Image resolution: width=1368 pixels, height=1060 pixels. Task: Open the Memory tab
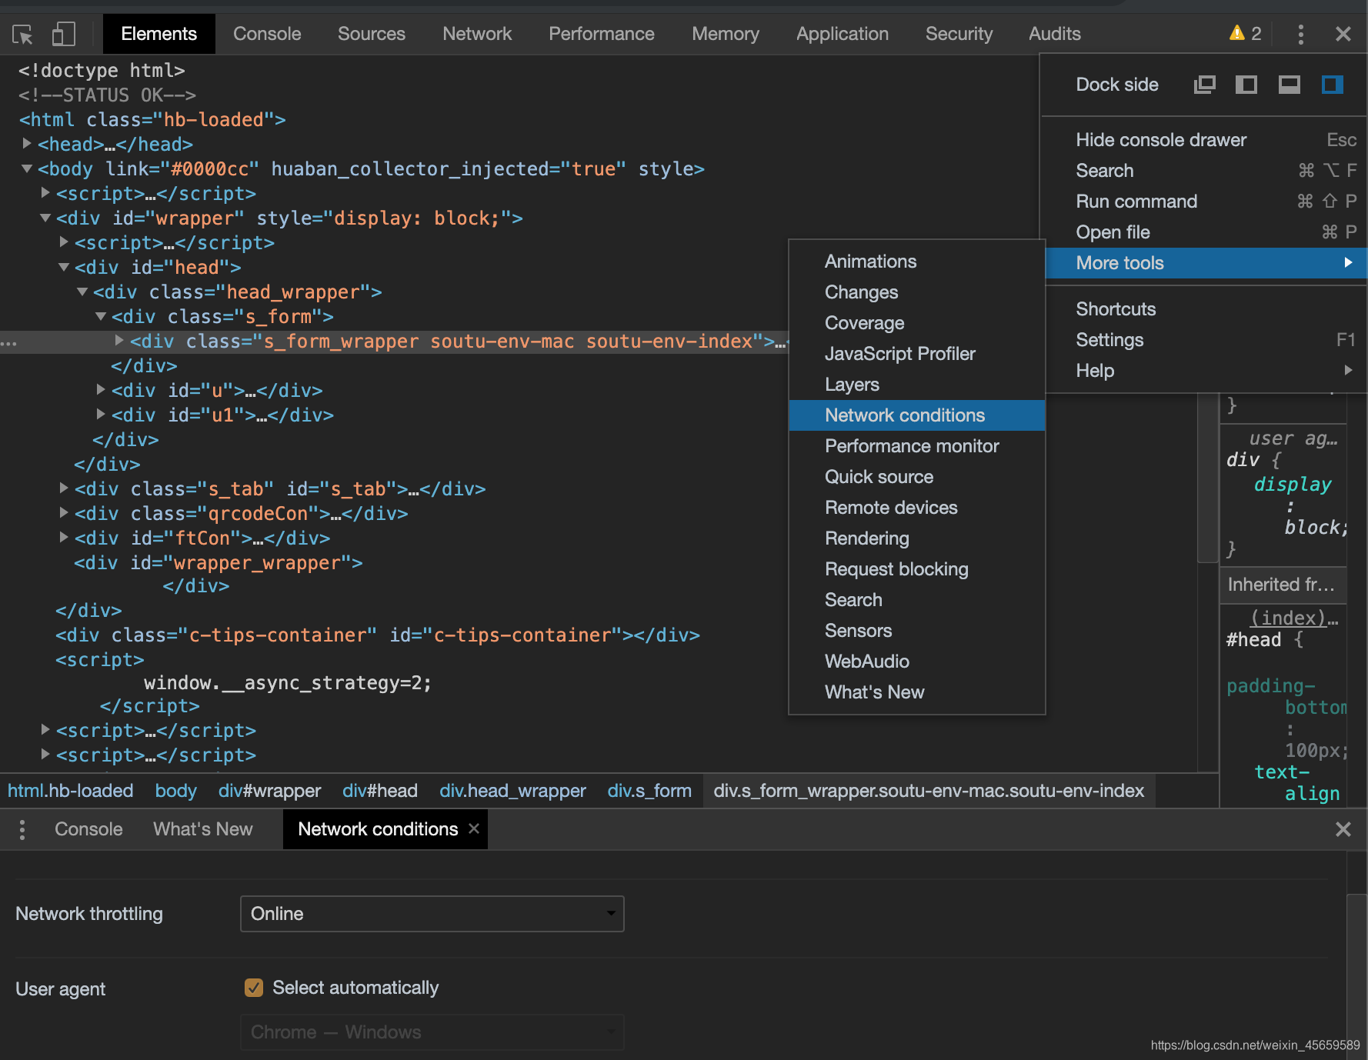click(x=726, y=34)
